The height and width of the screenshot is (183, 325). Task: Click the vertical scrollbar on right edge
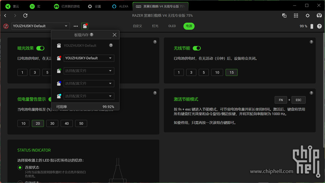(324, 90)
